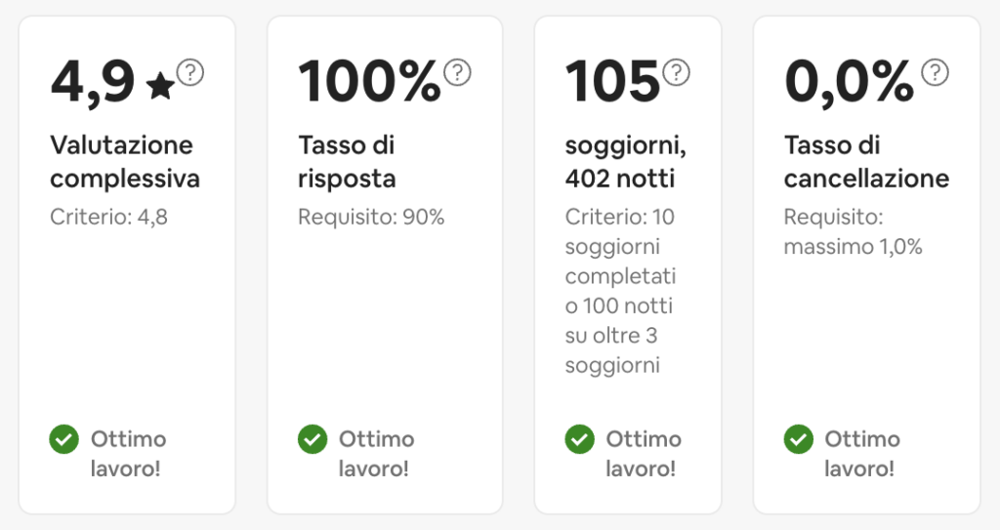Click the Requisito: massimo 1,0% text
This screenshot has height=530, width=1000.
click(853, 231)
